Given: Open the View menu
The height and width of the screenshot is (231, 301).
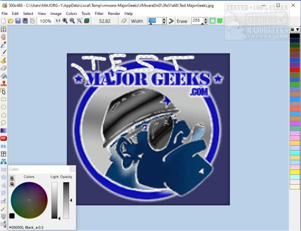Looking at the screenshot, I should point(42,14).
